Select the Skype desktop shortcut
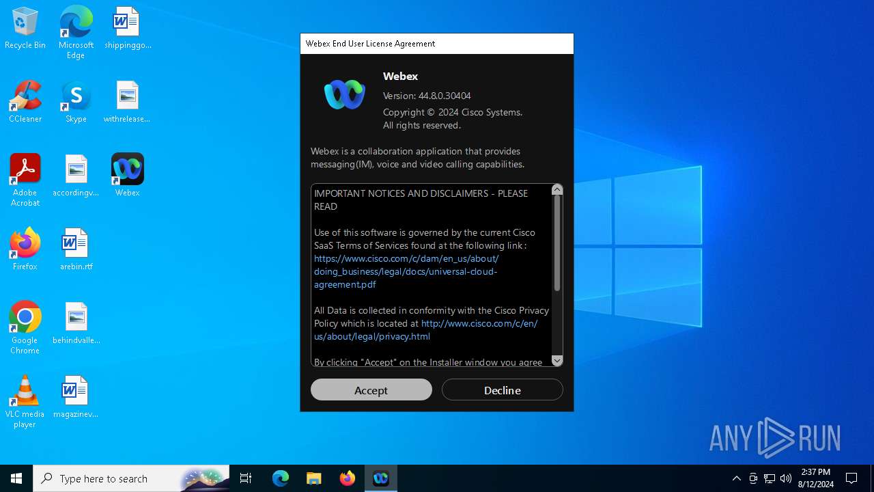The width and height of the screenshot is (874, 492). [76, 102]
